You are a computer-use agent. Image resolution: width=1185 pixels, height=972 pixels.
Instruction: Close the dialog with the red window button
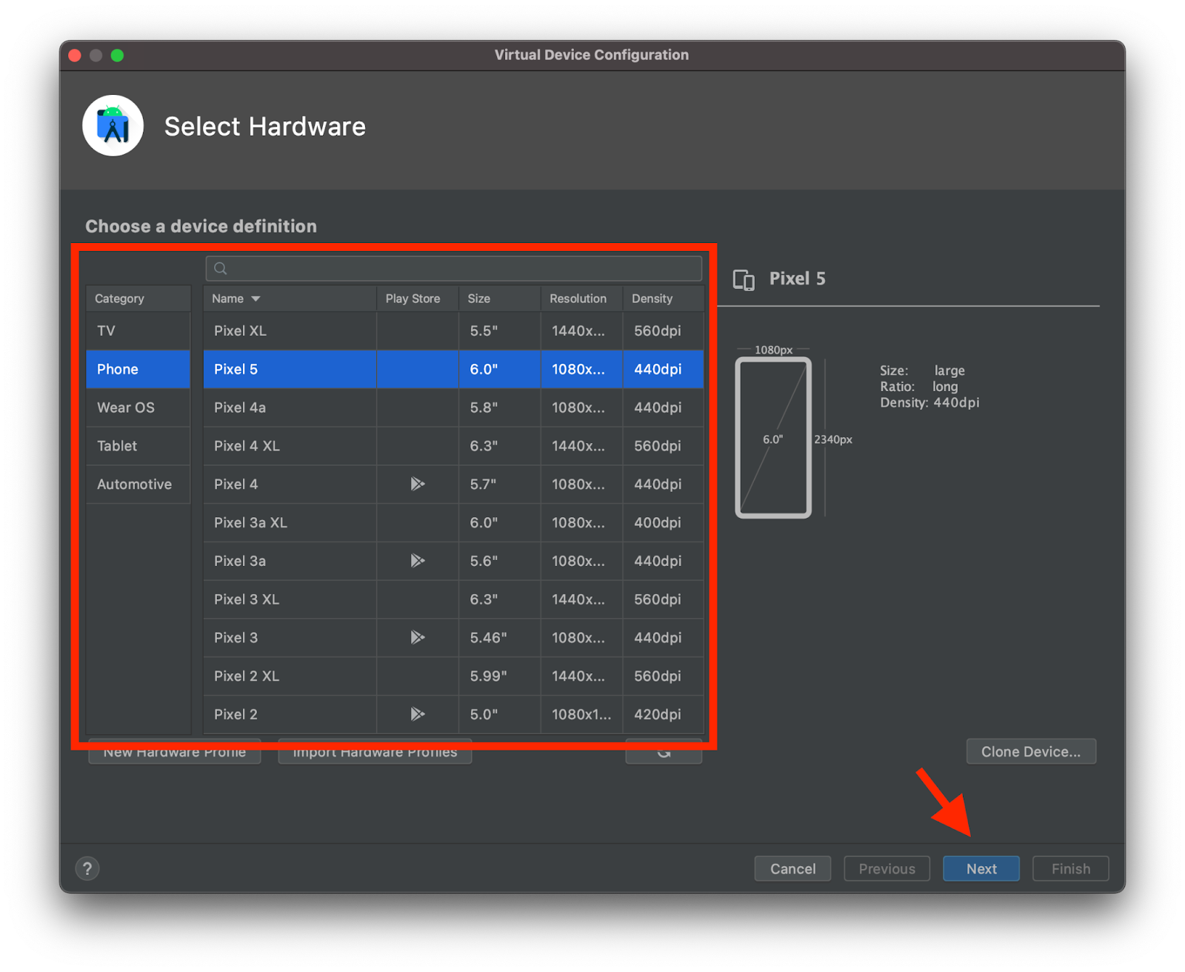[75, 55]
